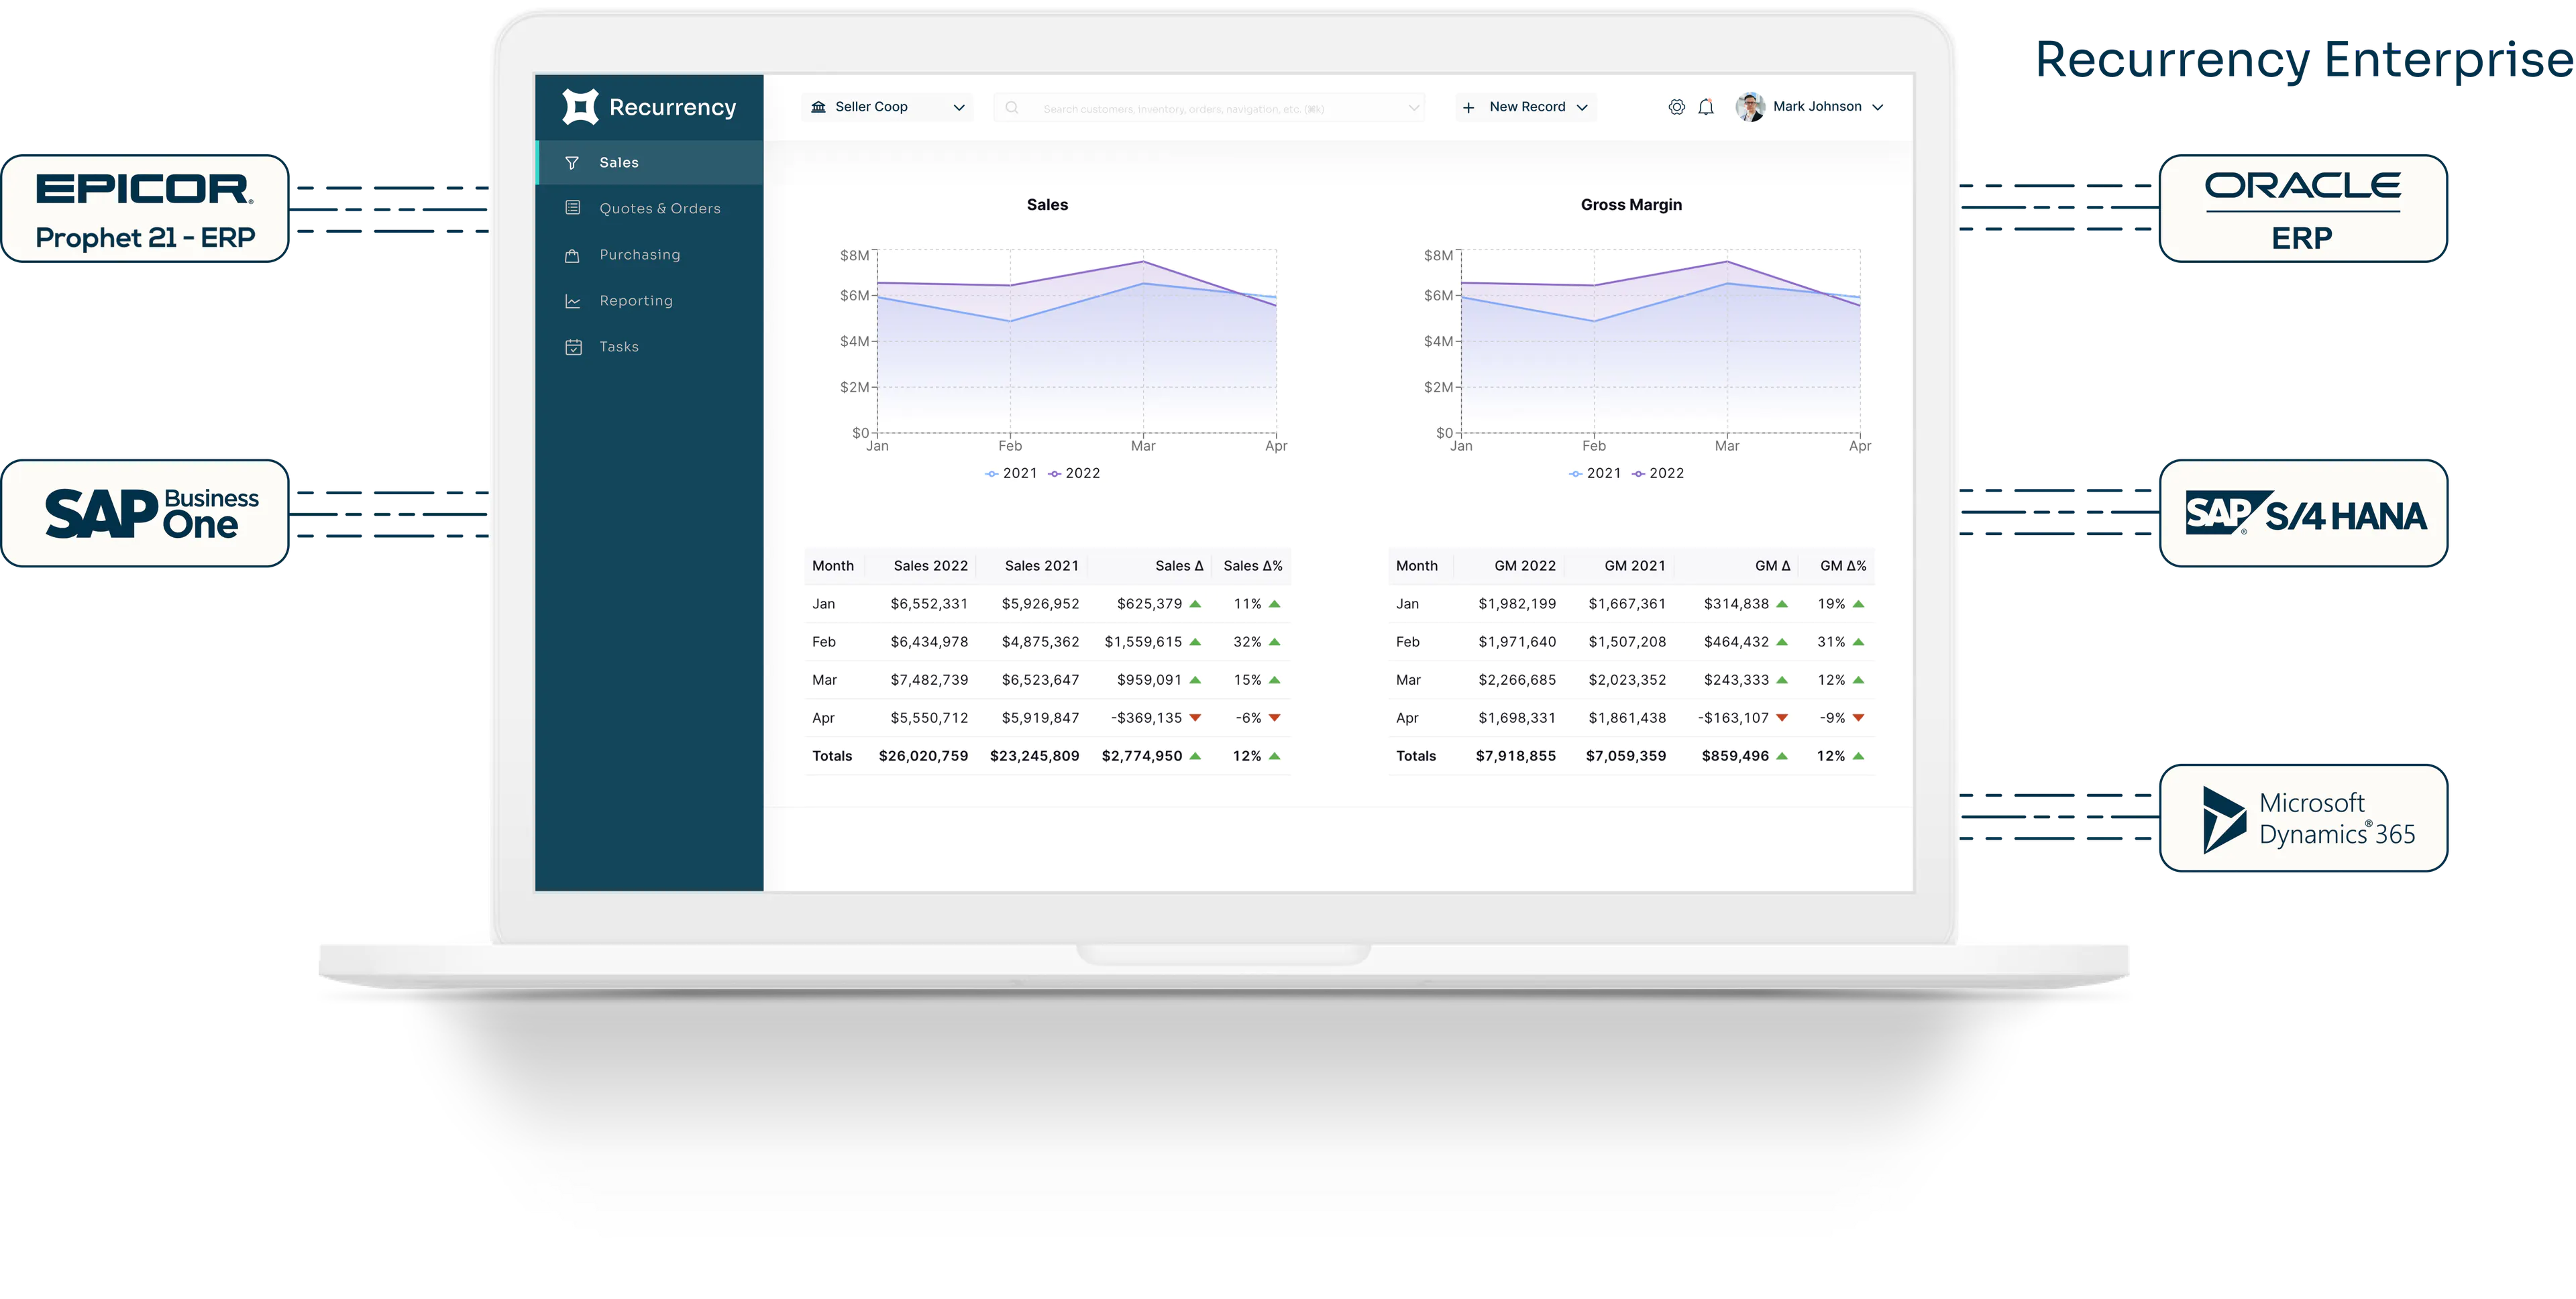Click the Oracle ERP badge
The width and height of the screenshot is (2576, 1299).
(2303, 209)
